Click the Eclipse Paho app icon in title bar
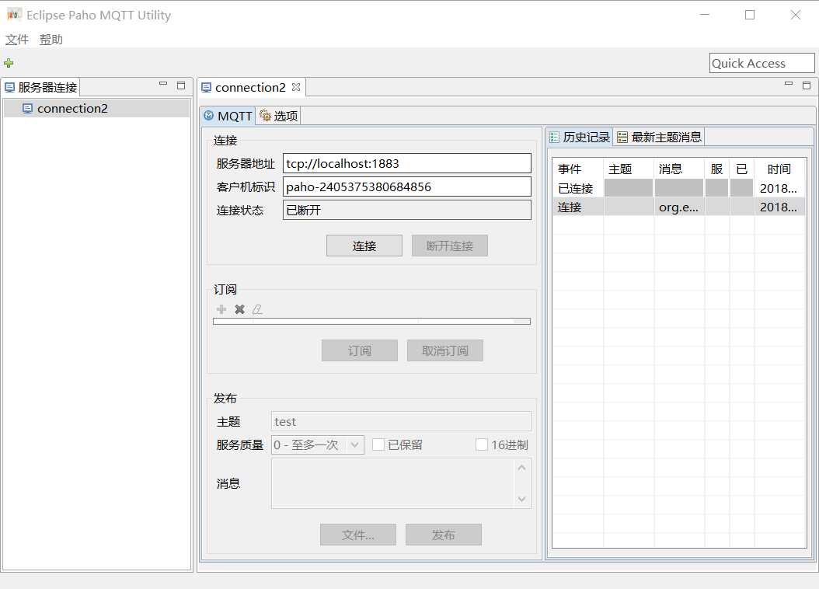 14,15
